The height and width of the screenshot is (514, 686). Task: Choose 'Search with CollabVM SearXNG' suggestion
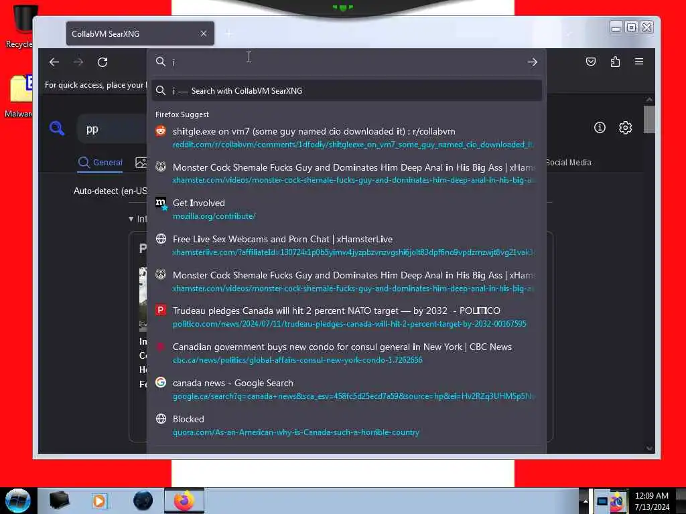pyautogui.click(x=346, y=90)
